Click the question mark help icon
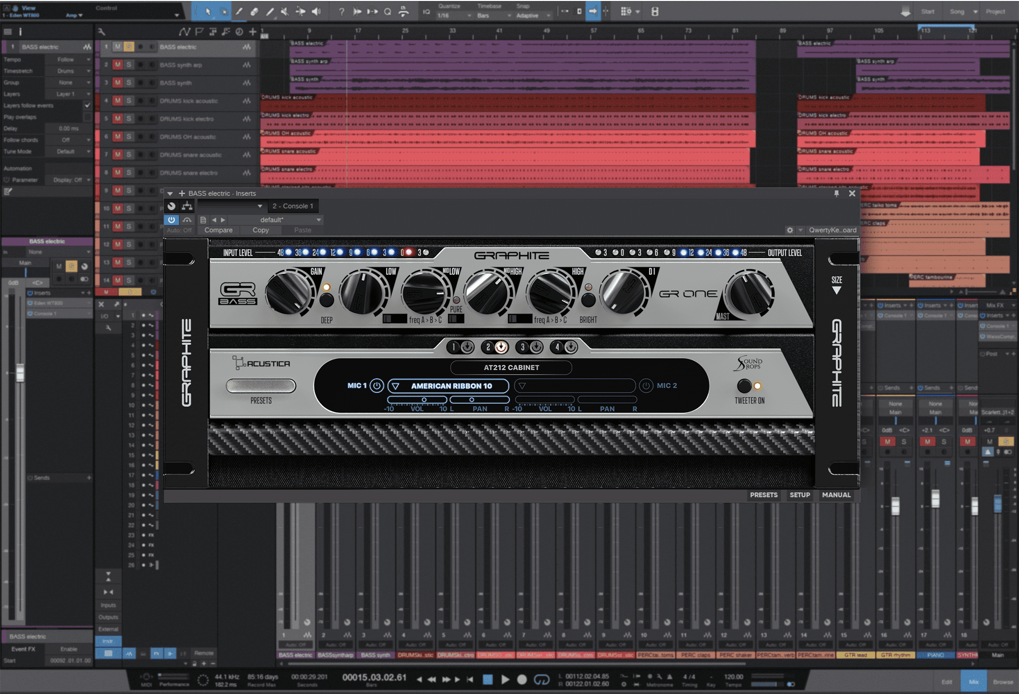This screenshot has width=1019, height=694. (341, 11)
